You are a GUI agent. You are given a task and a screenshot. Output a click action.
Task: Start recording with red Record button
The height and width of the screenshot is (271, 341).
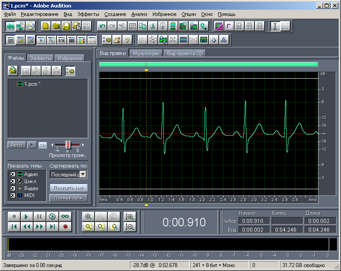[65, 227]
